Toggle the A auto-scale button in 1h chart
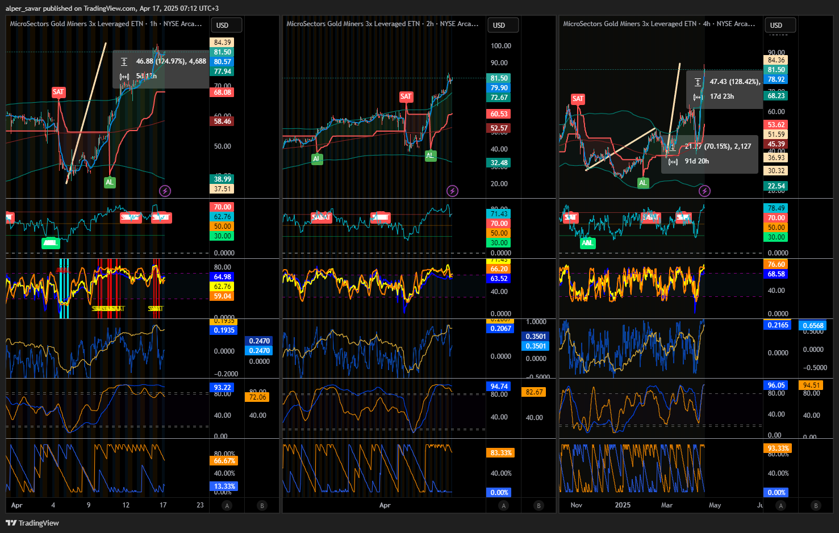Viewport: 839px width, 533px height. [227, 505]
